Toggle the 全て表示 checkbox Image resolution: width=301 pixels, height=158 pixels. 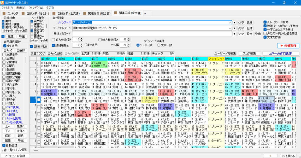tap(5, 46)
